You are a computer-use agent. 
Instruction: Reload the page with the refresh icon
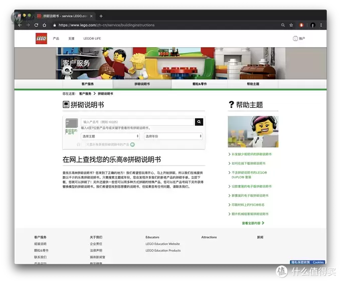pos(36,25)
